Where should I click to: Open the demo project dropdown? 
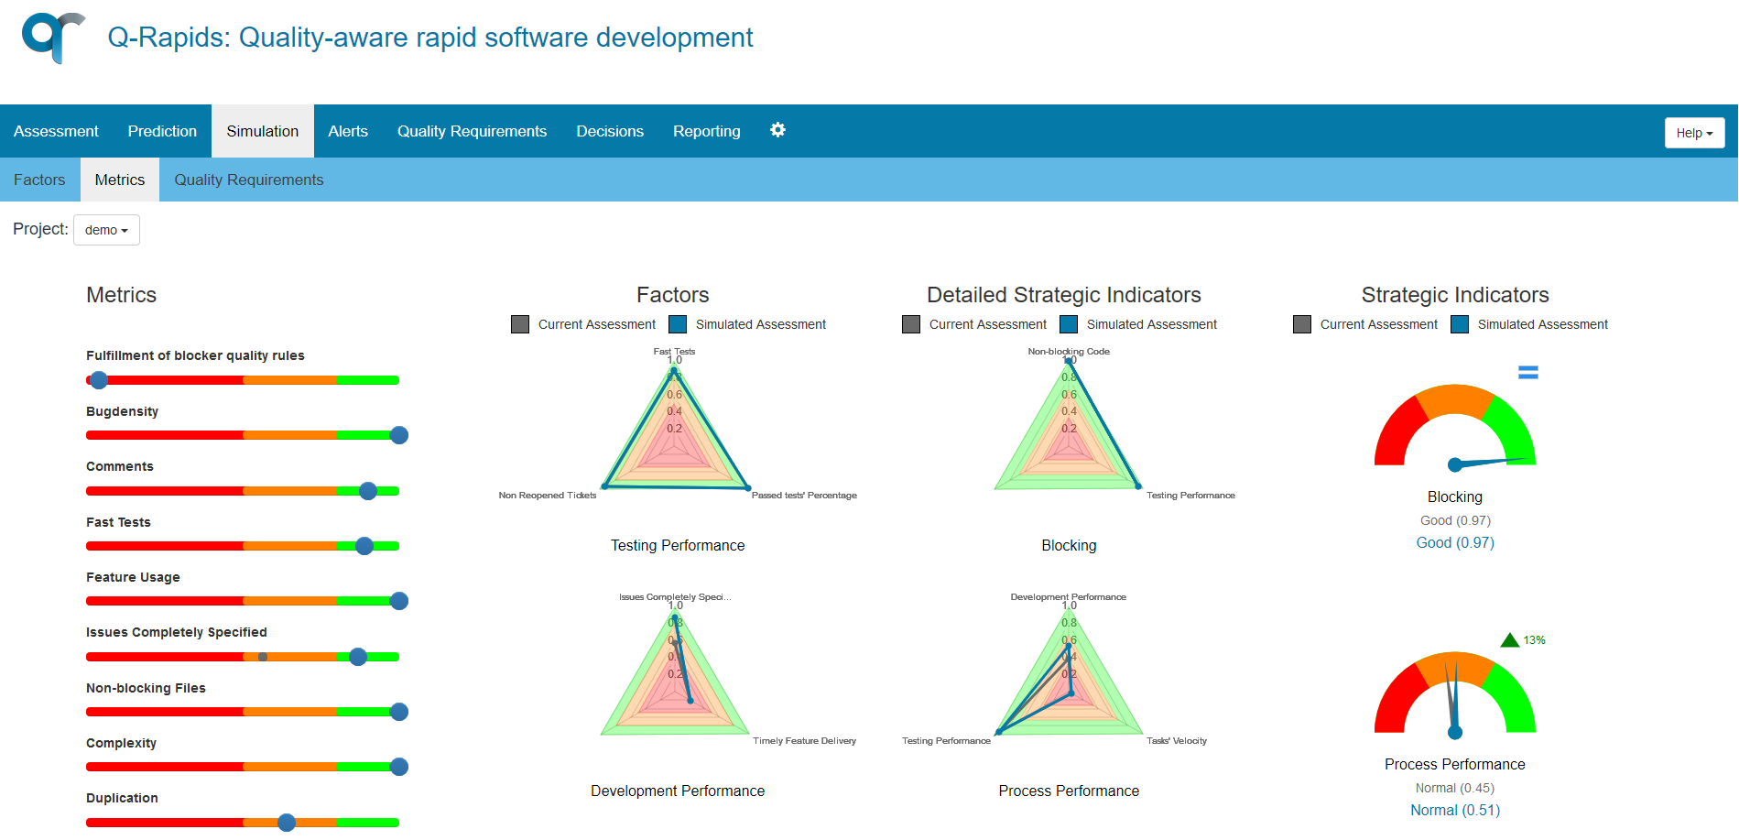tap(105, 230)
